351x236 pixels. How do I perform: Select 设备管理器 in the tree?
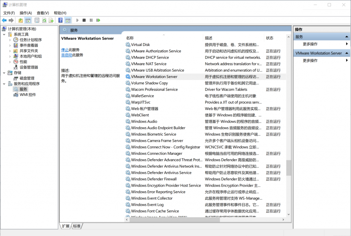point(29,67)
